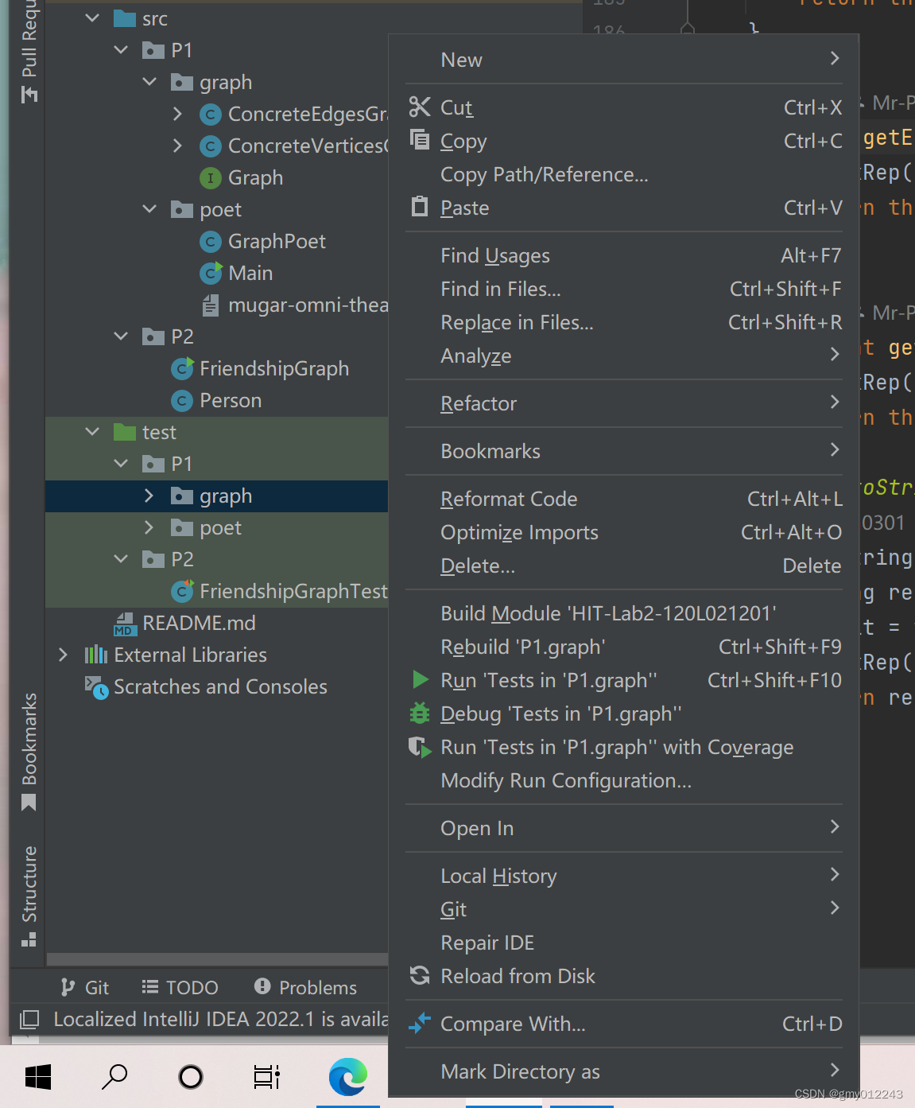Open the Refactor submenu
This screenshot has width=915, height=1108.
623,403
